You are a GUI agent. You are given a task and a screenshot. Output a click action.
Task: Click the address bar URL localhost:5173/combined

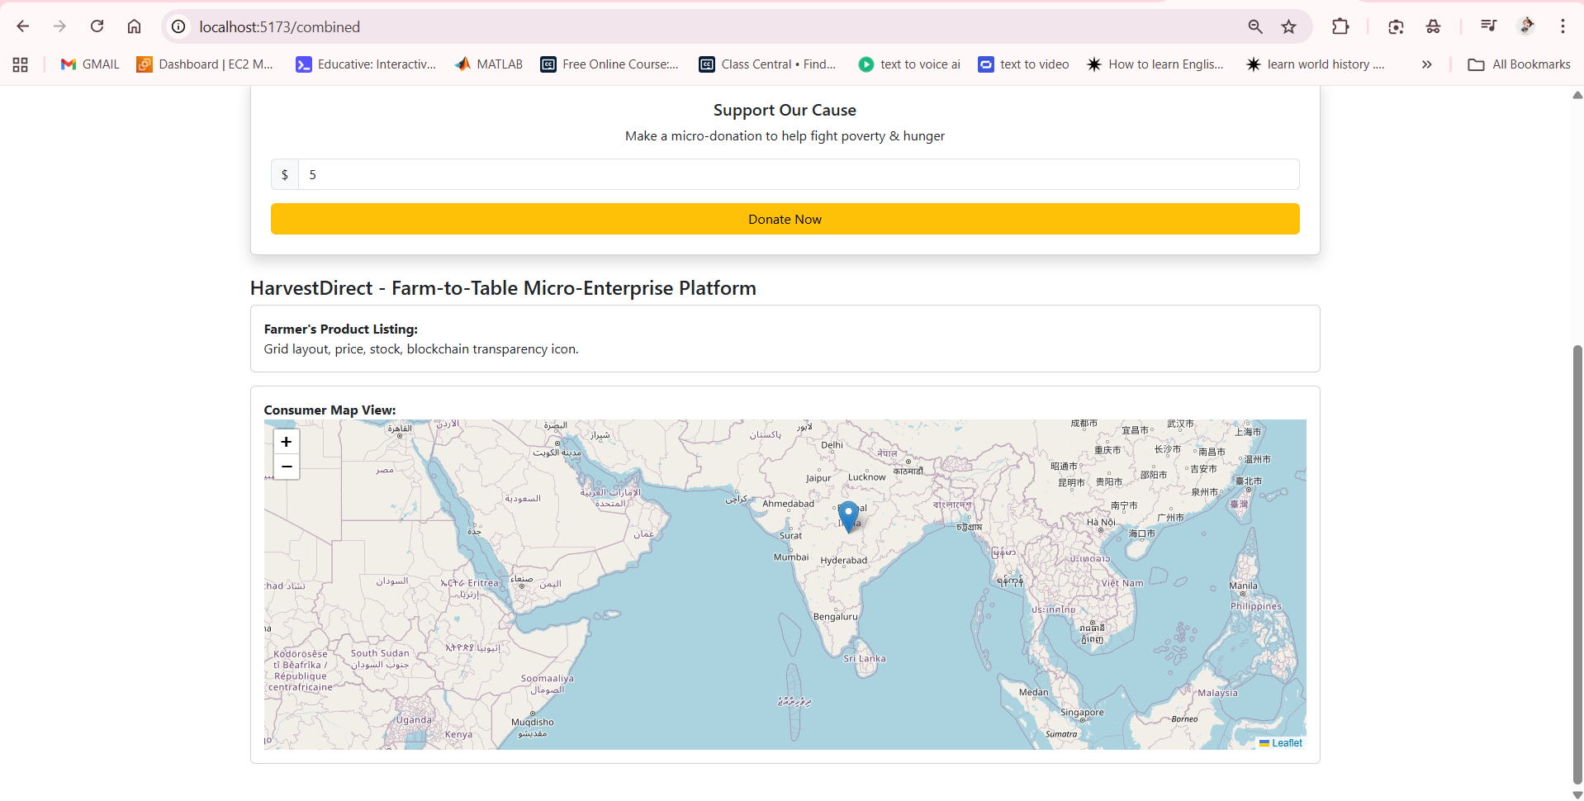click(x=279, y=26)
